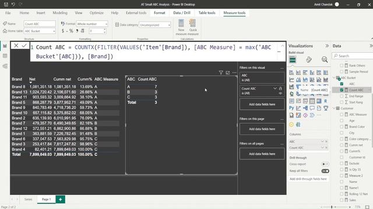Click the measure Name input field
Image resolution: width=373 pixels, height=209 pixels.
pos(40,24)
